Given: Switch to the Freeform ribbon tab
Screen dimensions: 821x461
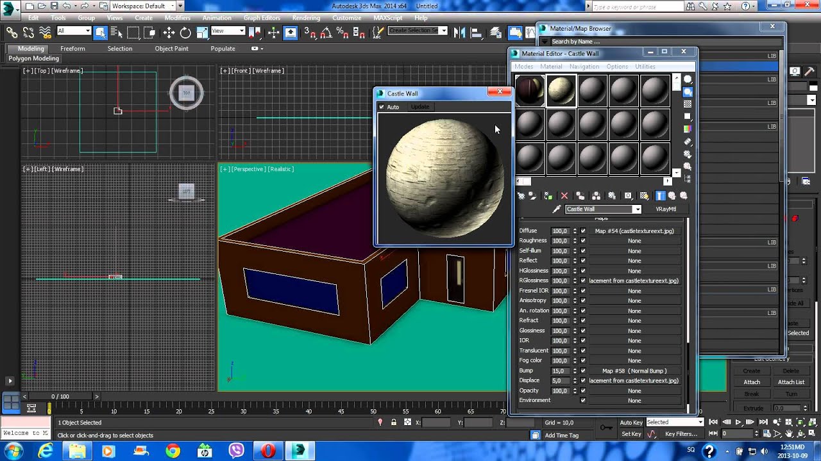Looking at the screenshot, I should coord(72,49).
